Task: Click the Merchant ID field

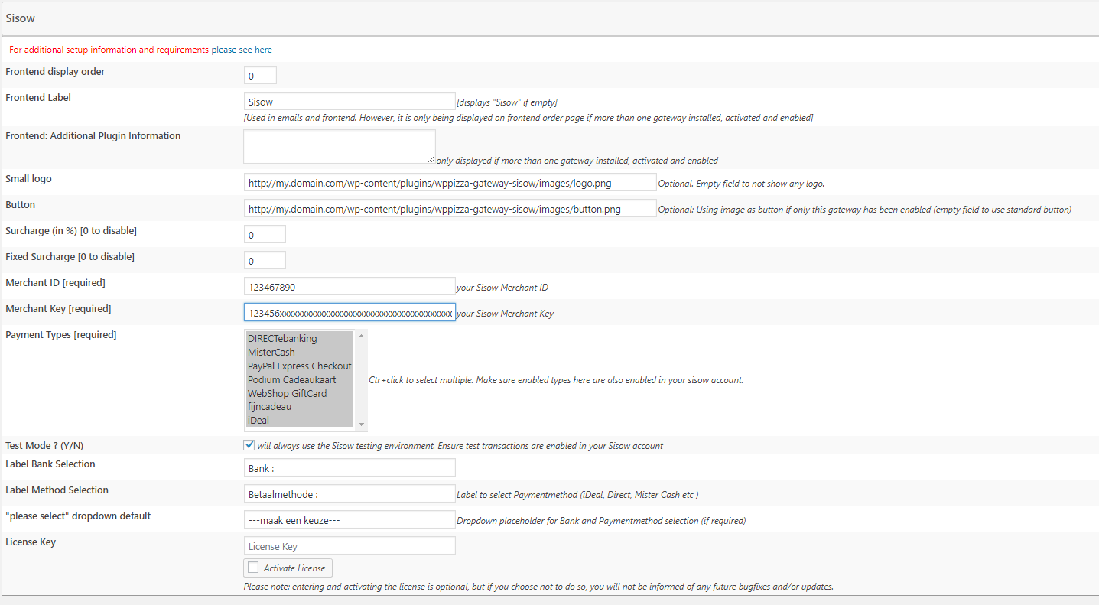Action: pyautogui.click(x=350, y=287)
